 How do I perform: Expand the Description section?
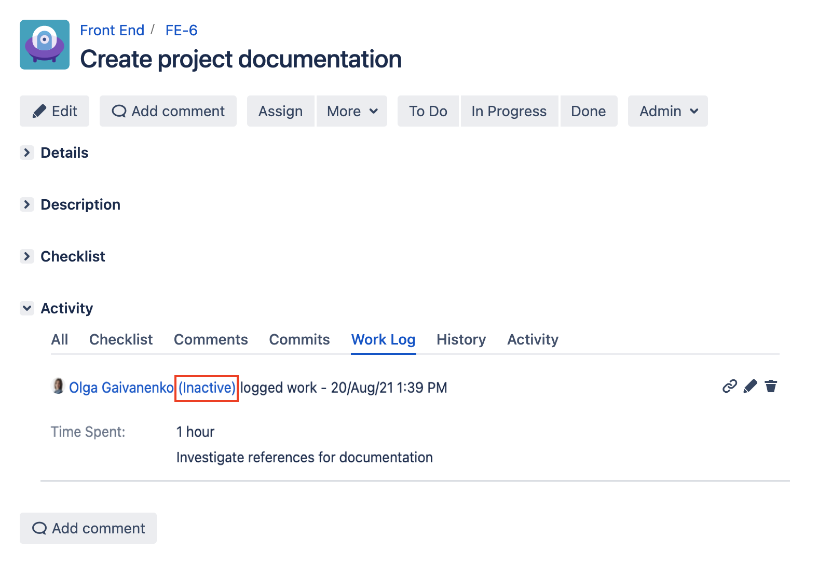point(27,204)
